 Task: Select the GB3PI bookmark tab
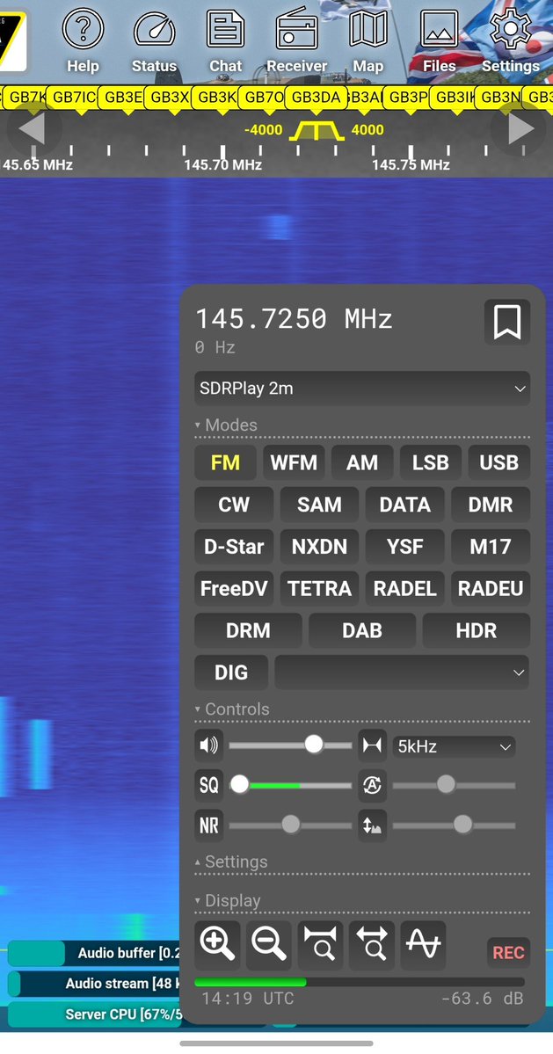click(x=408, y=97)
